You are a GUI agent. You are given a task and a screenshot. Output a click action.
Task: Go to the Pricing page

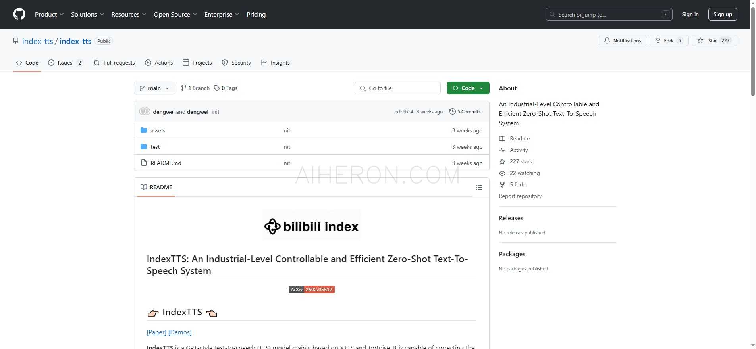256,14
